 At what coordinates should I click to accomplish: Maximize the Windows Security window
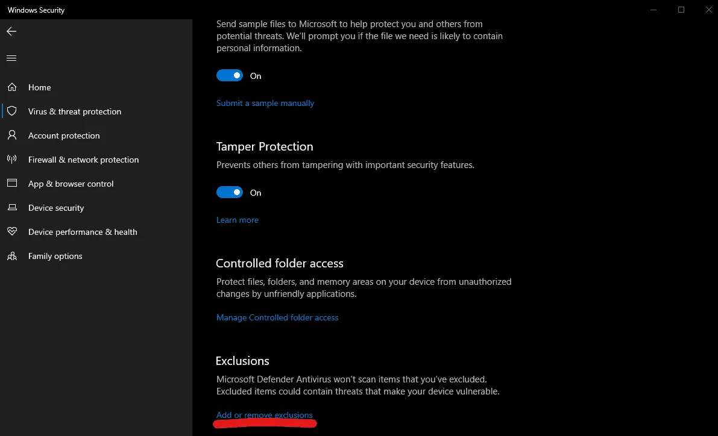681,10
